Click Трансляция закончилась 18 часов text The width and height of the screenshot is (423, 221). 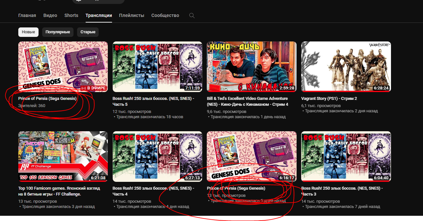coord(150,117)
